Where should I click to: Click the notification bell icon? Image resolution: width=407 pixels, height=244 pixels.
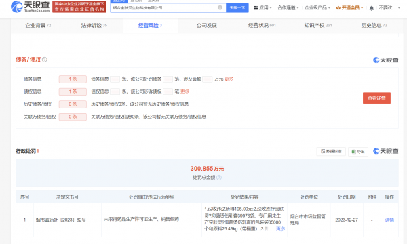[372, 8]
